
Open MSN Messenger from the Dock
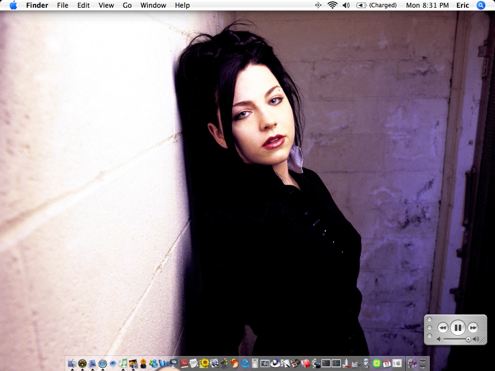(153, 363)
